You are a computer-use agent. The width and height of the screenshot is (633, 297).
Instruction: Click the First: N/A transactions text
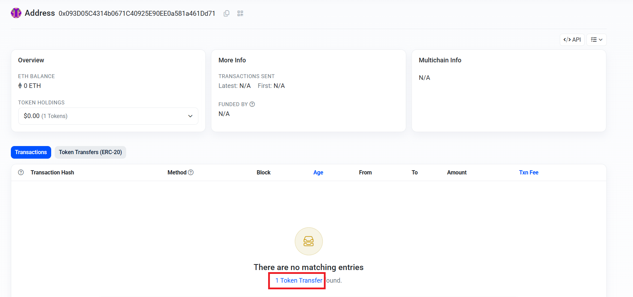271,86
